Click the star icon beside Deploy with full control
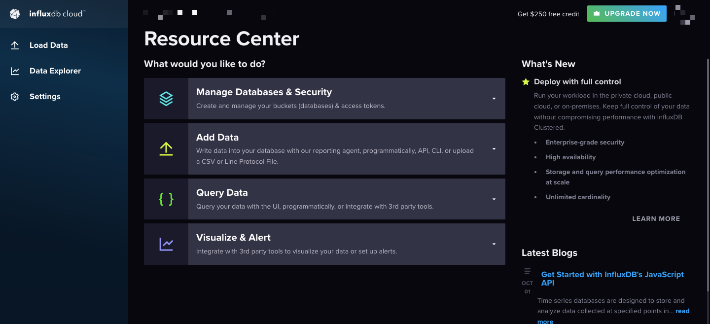 tap(525, 81)
